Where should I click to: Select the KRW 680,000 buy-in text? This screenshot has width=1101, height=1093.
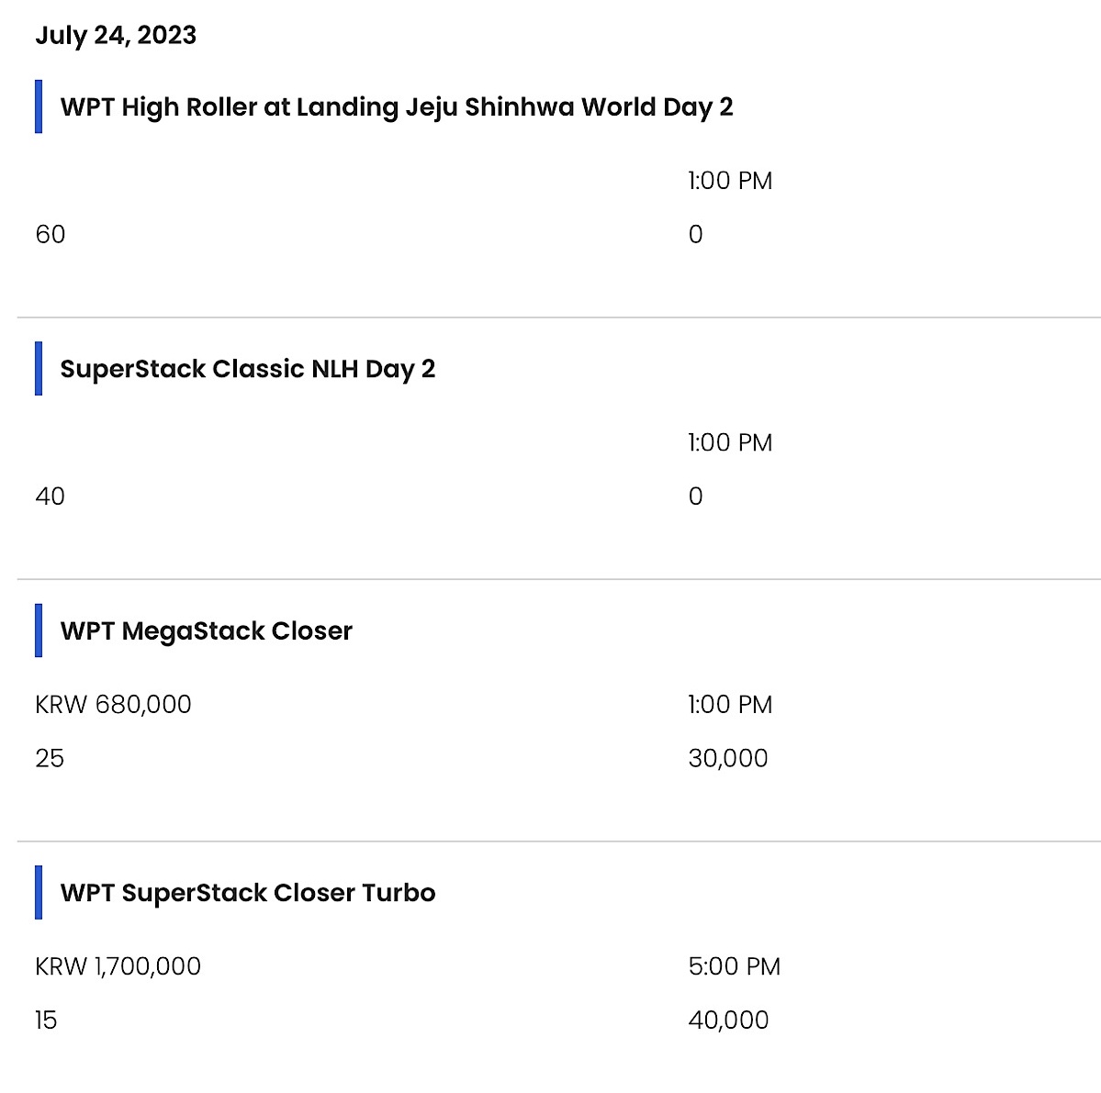pyautogui.click(x=113, y=704)
